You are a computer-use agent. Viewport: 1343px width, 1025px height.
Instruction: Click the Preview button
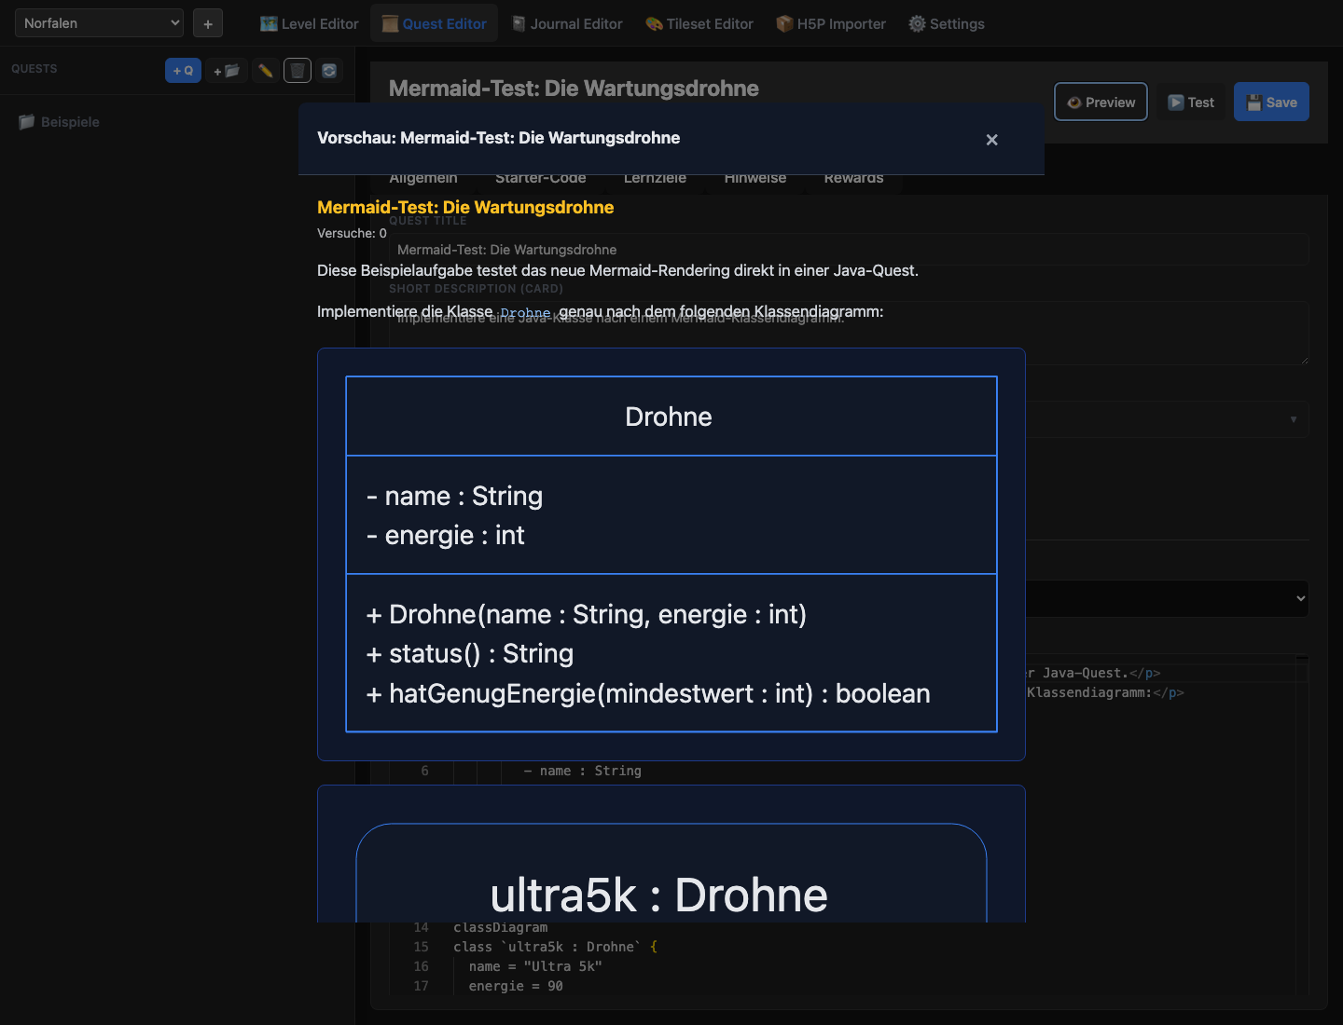pos(1101,102)
